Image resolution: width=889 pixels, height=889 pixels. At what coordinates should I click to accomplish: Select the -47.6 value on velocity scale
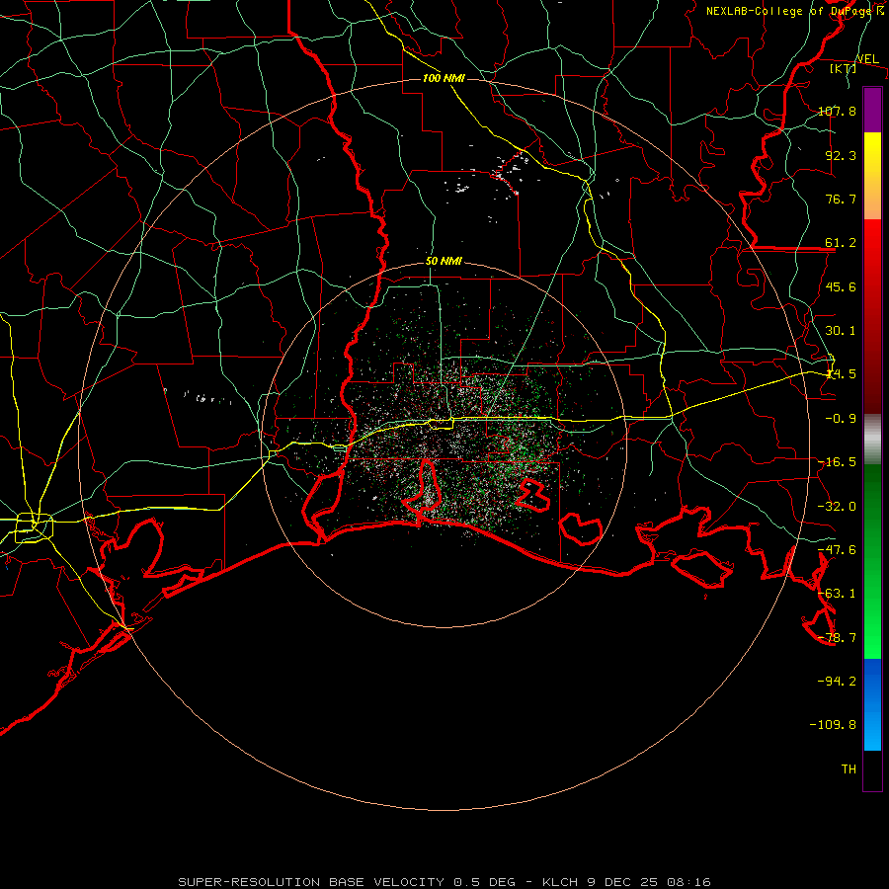(x=837, y=550)
